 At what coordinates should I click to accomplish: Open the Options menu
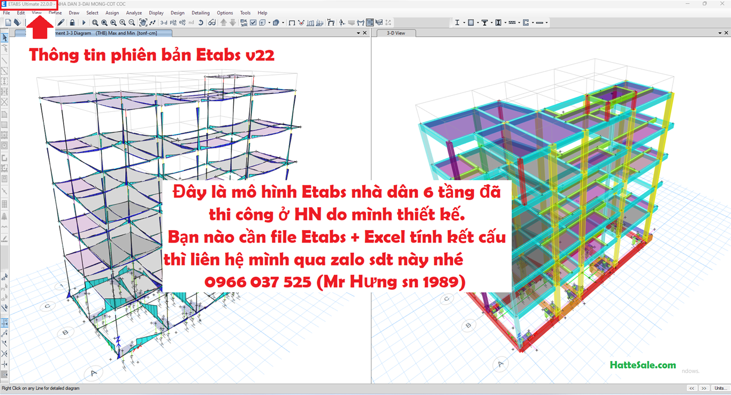[225, 13]
